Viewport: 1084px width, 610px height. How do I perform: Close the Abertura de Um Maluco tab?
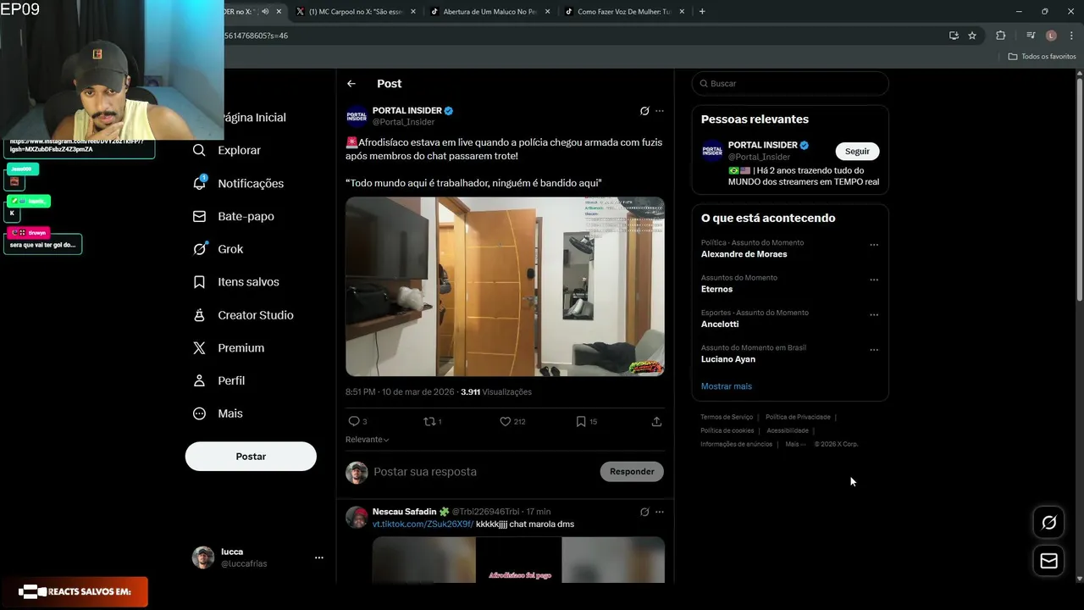[x=547, y=12]
